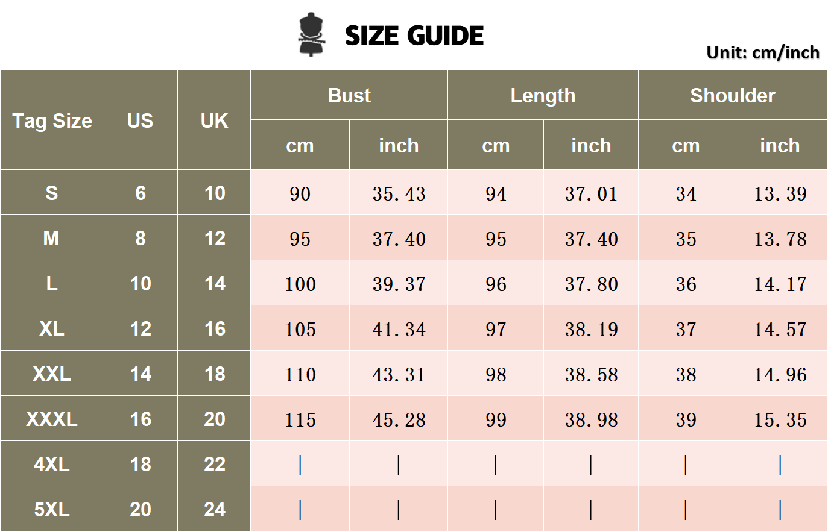The height and width of the screenshot is (532, 828).
Task: Click the SIZE GUIDE title text
Action: (x=414, y=36)
